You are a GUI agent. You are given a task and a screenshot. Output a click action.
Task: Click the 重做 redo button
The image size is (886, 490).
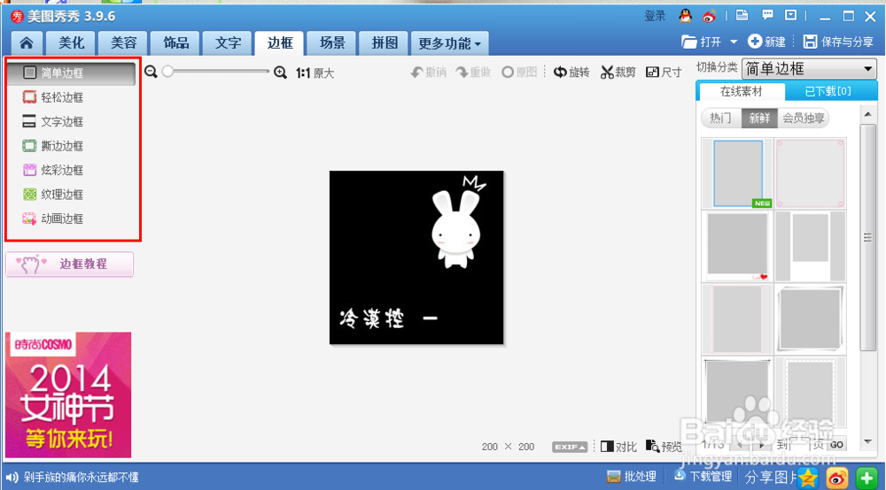[473, 73]
